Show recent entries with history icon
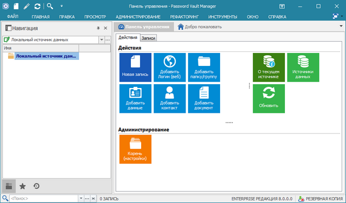 tap(36, 186)
